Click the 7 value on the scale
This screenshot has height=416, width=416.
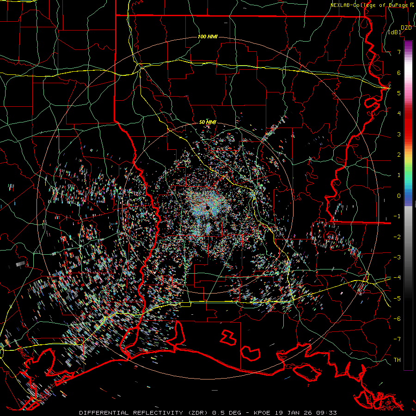[399, 52]
